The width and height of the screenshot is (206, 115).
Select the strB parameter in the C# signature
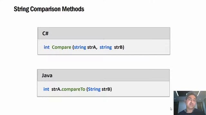tap(118, 47)
